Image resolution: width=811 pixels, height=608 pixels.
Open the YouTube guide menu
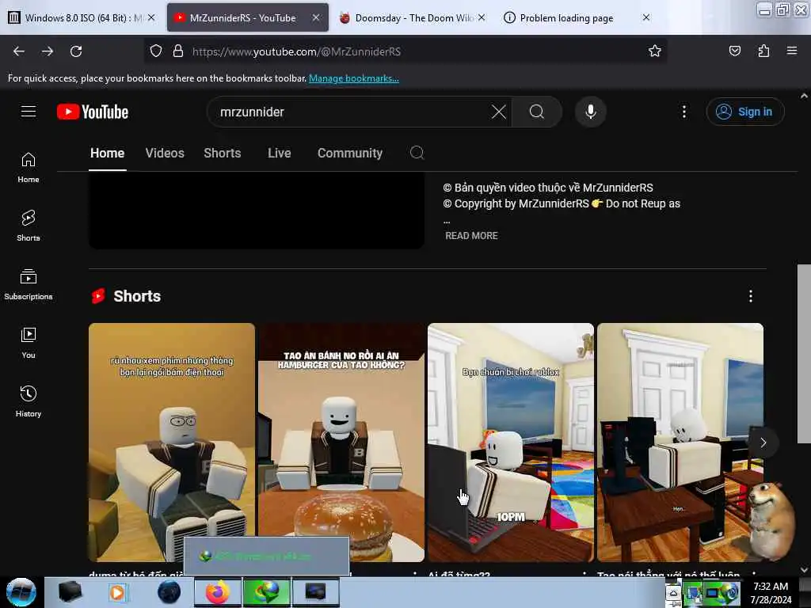click(29, 112)
